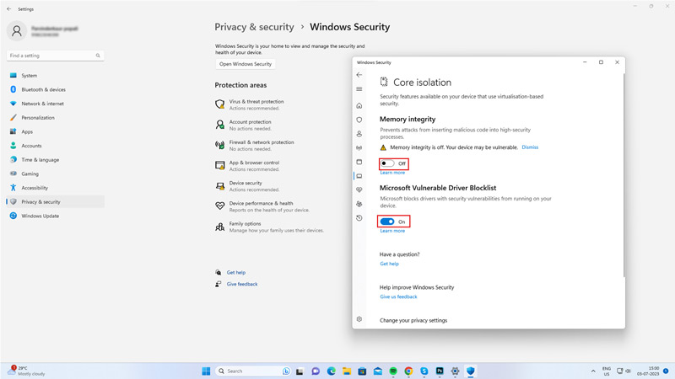Screen dimensions: 675x379
Task: Go back in Settings window
Action: click(x=9, y=8)
